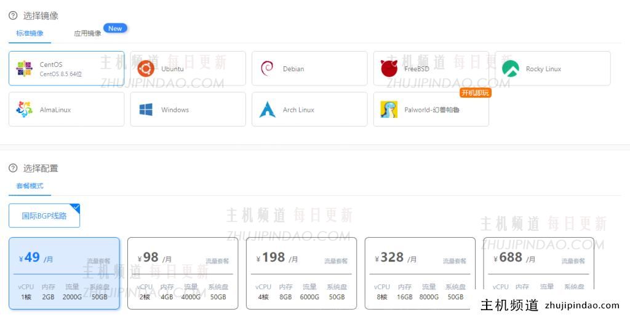Click the Arch Linux blue logo icon

point(267,109)
